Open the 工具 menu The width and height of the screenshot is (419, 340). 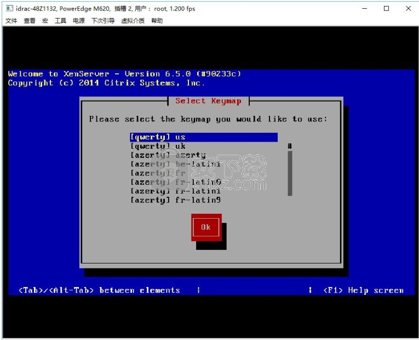coord(60,21)
